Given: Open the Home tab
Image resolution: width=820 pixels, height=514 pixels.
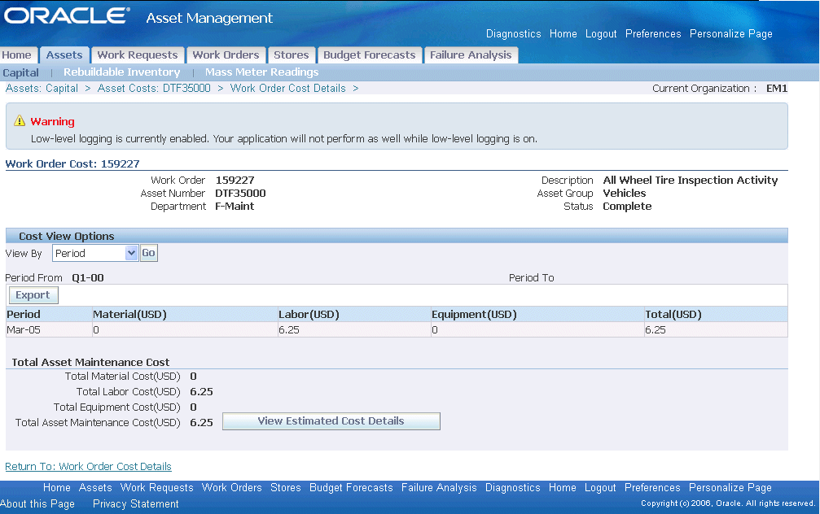Looking at the screenshot, I should (x=17, y=54).
